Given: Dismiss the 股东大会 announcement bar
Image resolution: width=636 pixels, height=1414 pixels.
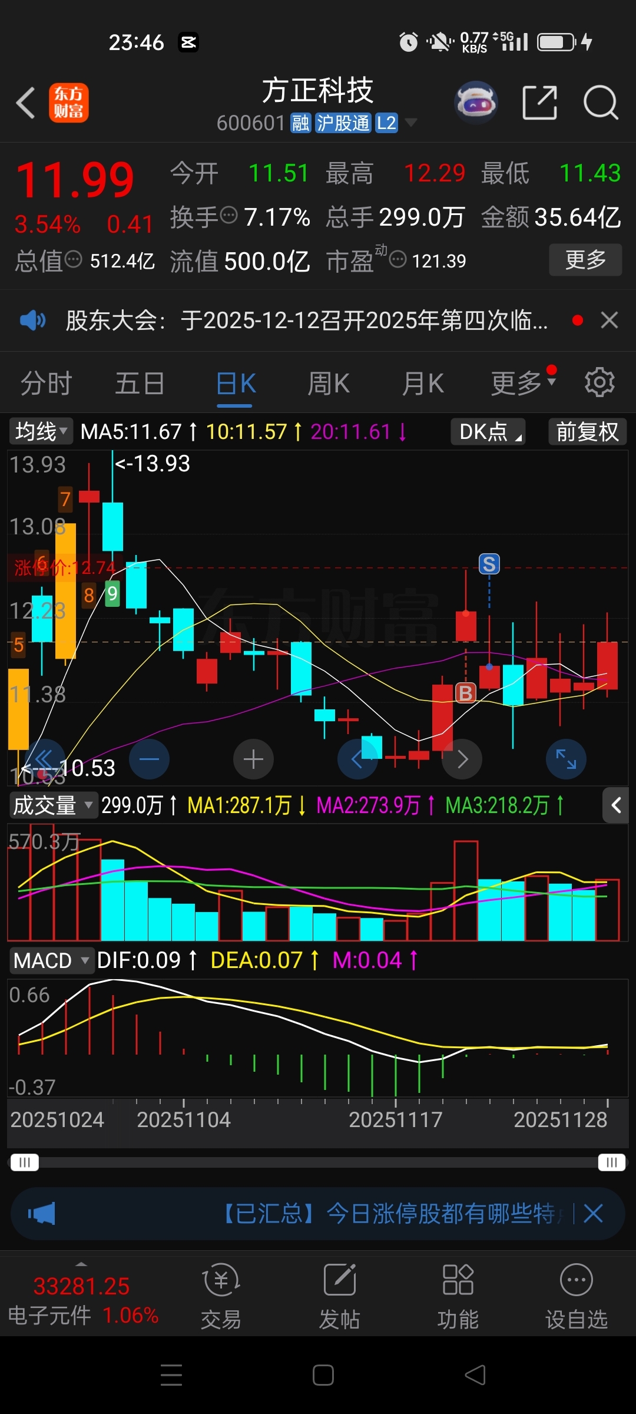Looking at the screenshot, I should (609, 321).
